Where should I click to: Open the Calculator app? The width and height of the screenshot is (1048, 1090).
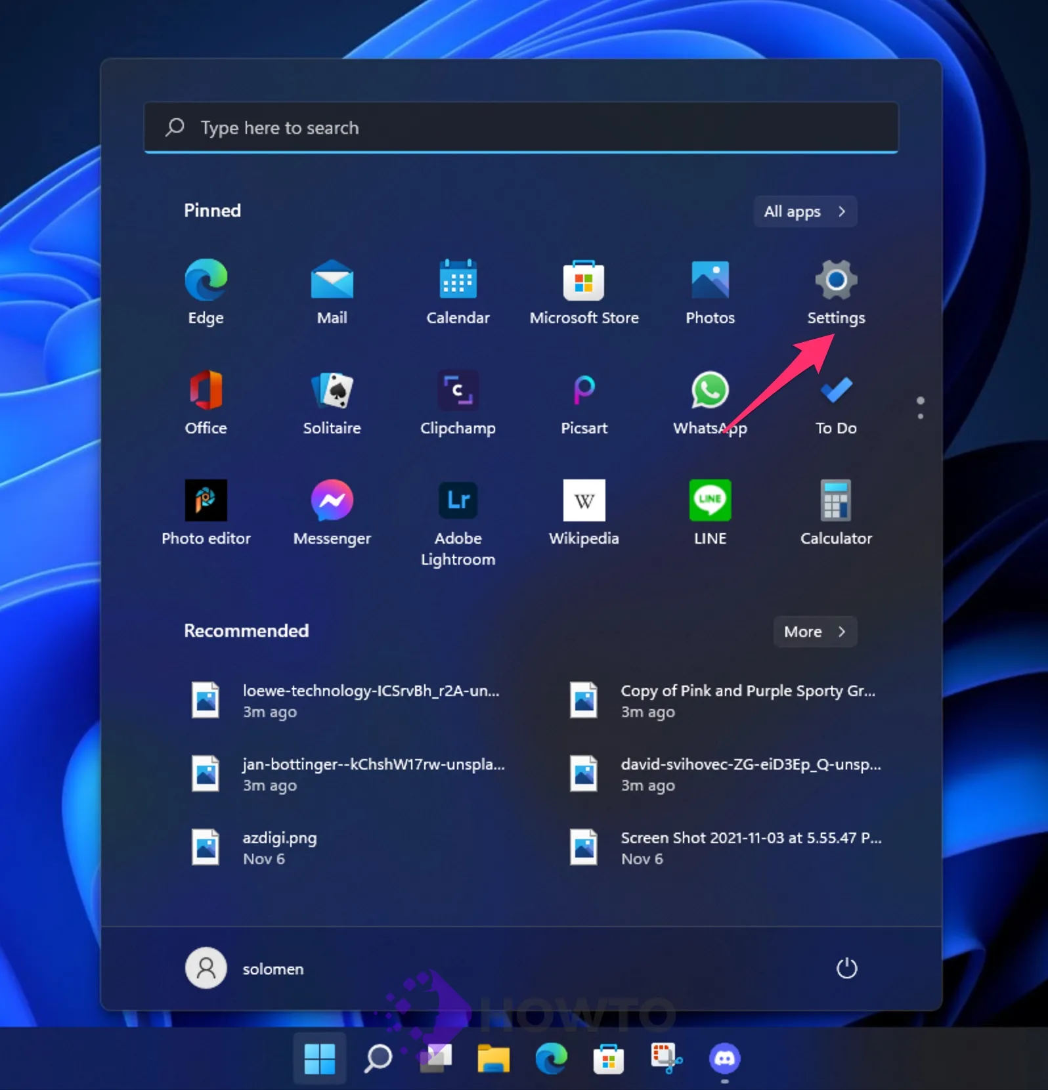pyautogui.click(x=837, y=513)
